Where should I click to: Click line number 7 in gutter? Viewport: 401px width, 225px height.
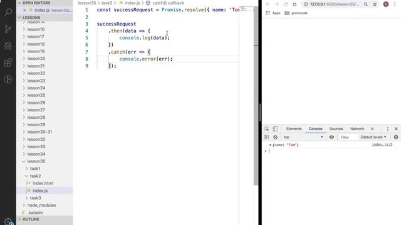click(86, 52)
